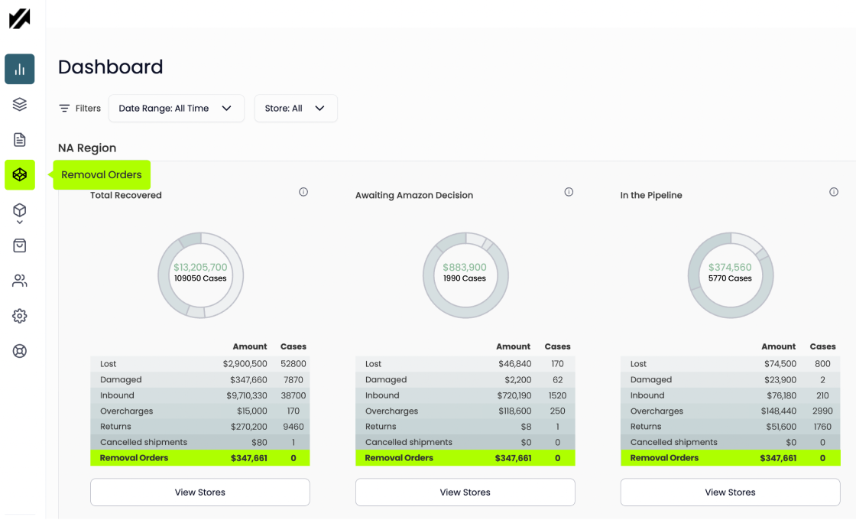Click View Stores under In the Pipeline

pos(729,492)
